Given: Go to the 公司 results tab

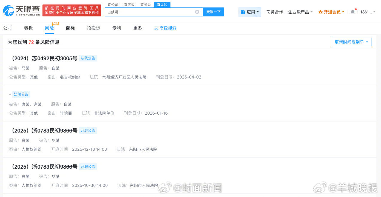Looking at the screenshot, I should [7, 28].
